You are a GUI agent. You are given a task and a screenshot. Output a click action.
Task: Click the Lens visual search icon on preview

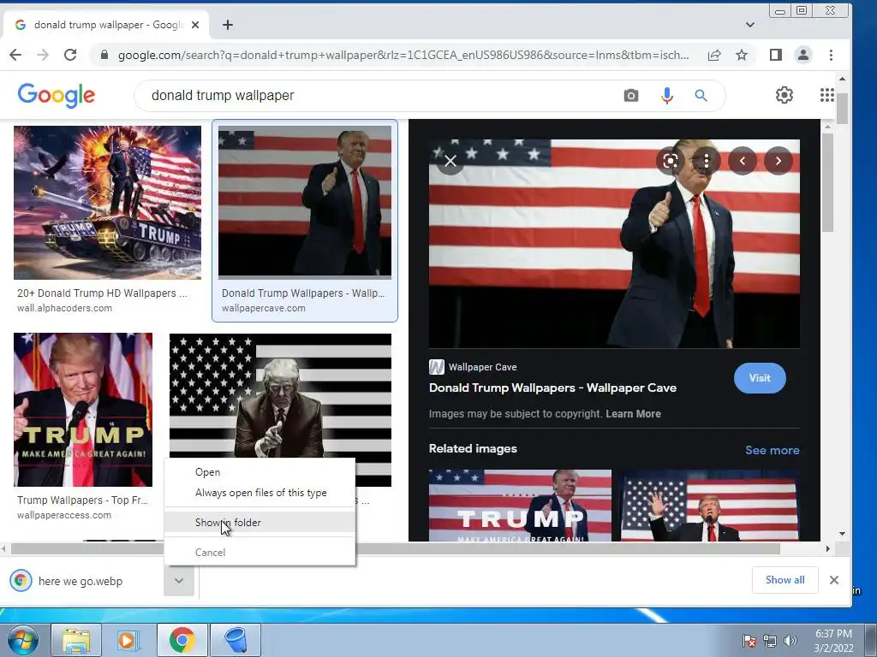click(x=670, y=161)
